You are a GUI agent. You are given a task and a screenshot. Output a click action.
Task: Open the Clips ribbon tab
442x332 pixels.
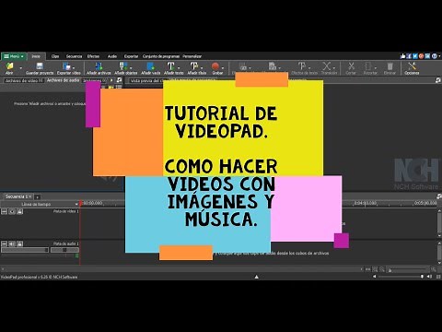(55, 56)
